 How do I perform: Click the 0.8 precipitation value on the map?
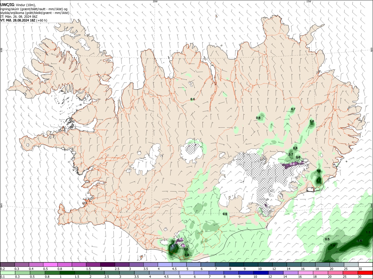(x=295, y=148)
